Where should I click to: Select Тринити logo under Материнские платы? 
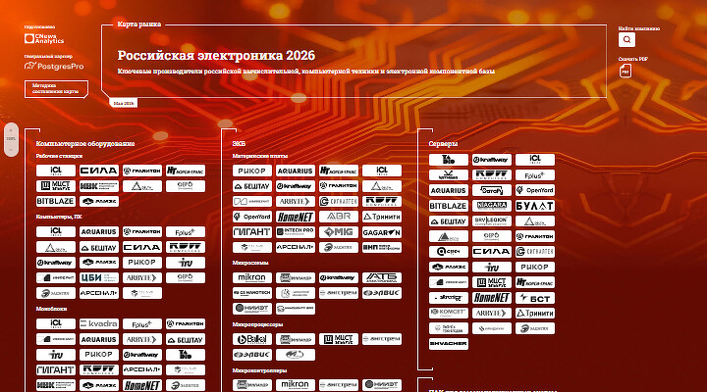[x=382, y=217]
